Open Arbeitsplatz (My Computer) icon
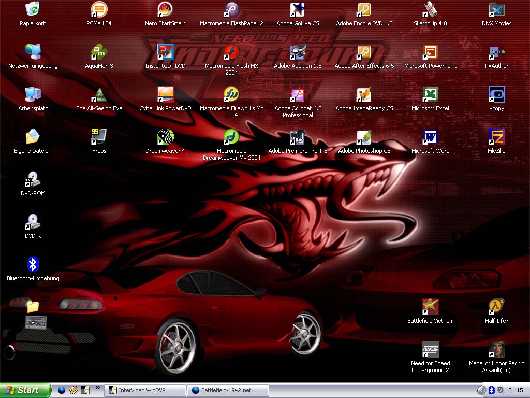Screen dimensions: 530x398 click(33, 94)
